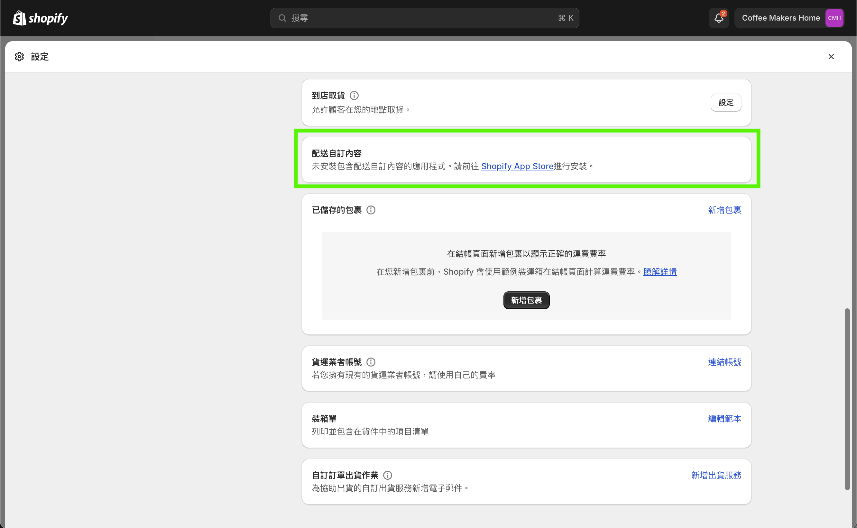857x528 pixels.
Task: Click the 設定 title in header
Action: [40, 57]
